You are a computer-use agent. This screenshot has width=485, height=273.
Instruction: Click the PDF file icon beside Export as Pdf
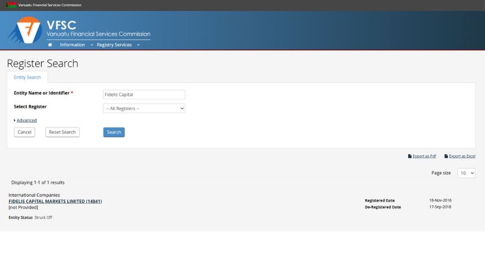(410, 156)
